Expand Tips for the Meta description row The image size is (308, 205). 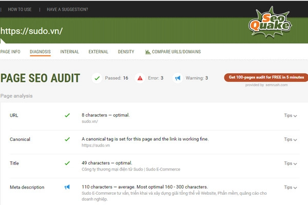291,188
